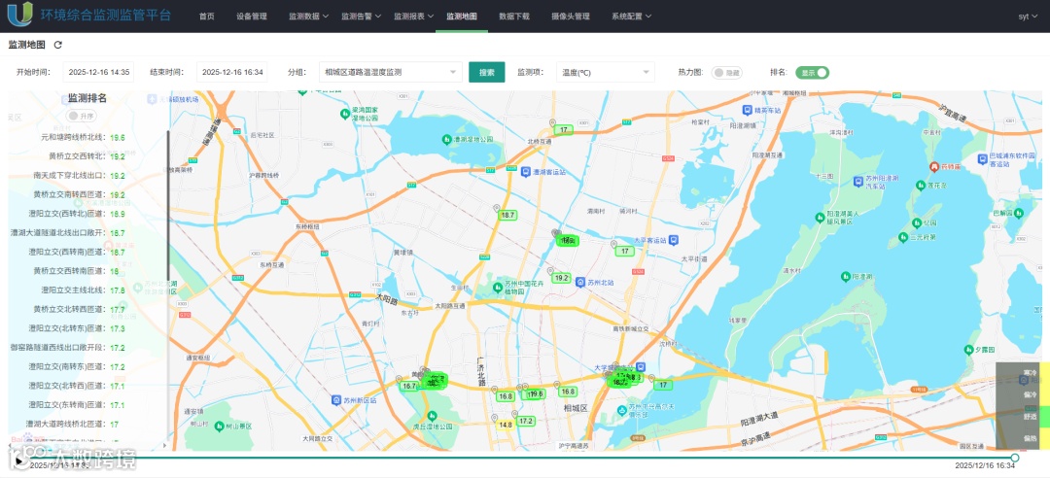Screen dimensions: 1050x478
Task: Select ranking row 黄桥立交南转西匝道
Action: click(x=79, y=194)
